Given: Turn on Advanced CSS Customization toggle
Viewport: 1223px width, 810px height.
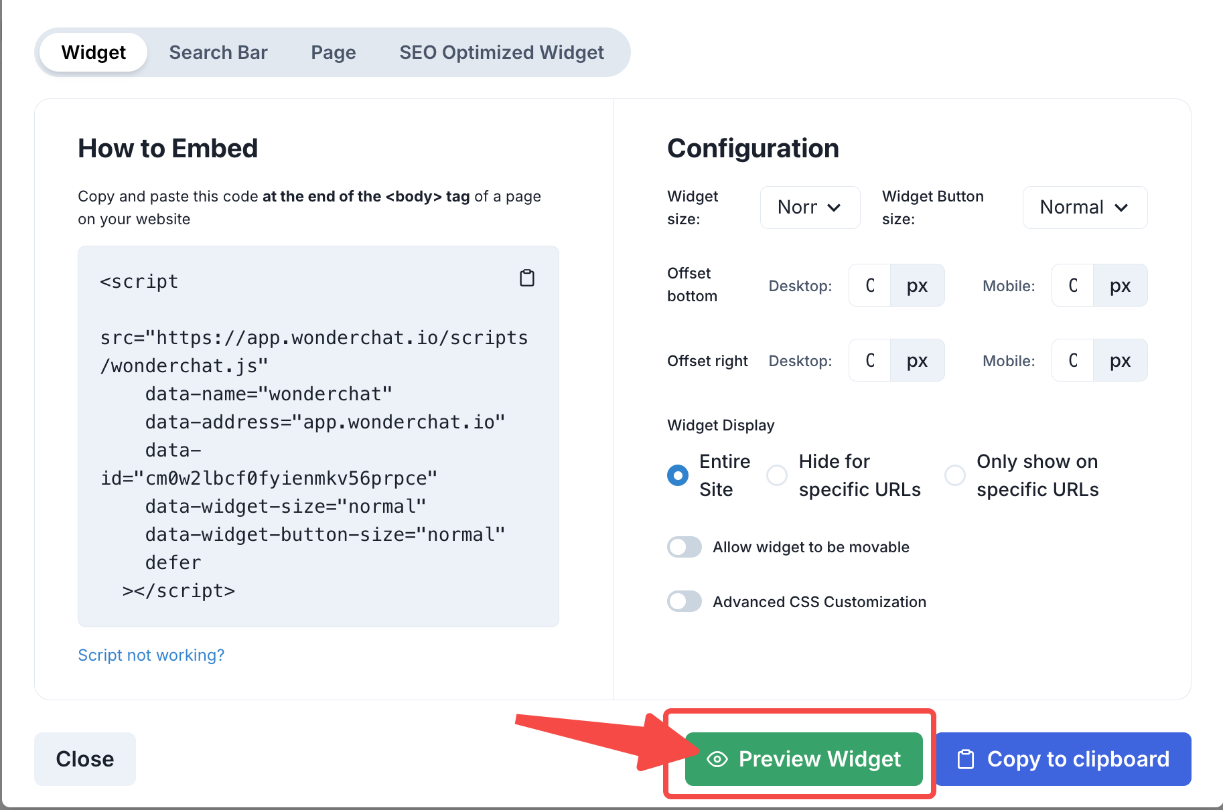Looking at the screenshot, I should click(x=685, y=602).
